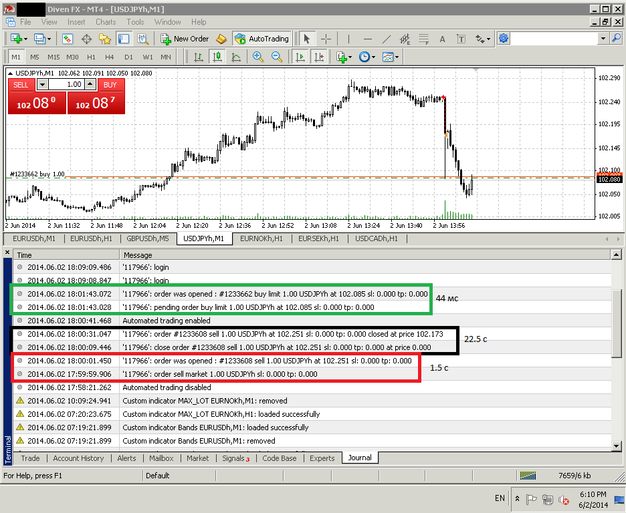The width and height of the screenshot is (626, 513).
Task: Open the New Chart toolbar icon
Action: pos(18,39)
